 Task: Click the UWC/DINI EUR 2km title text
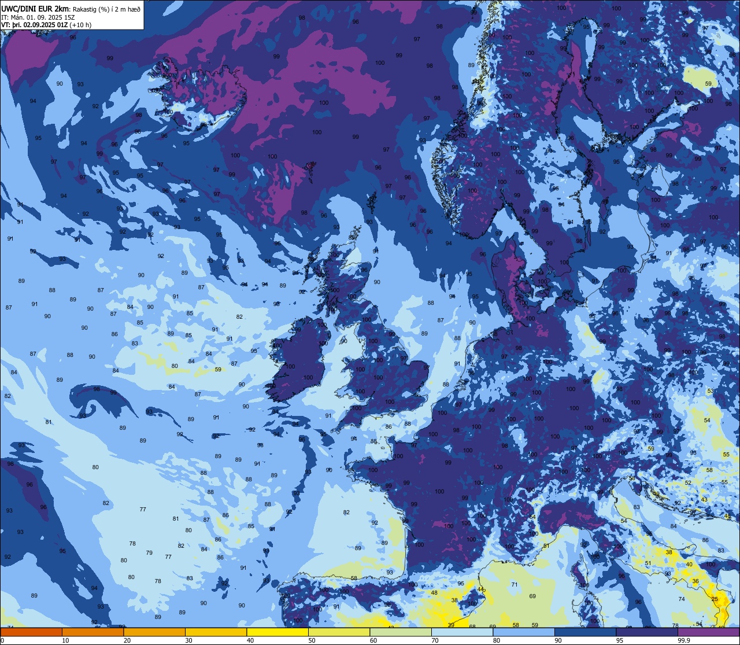[35, 8]
